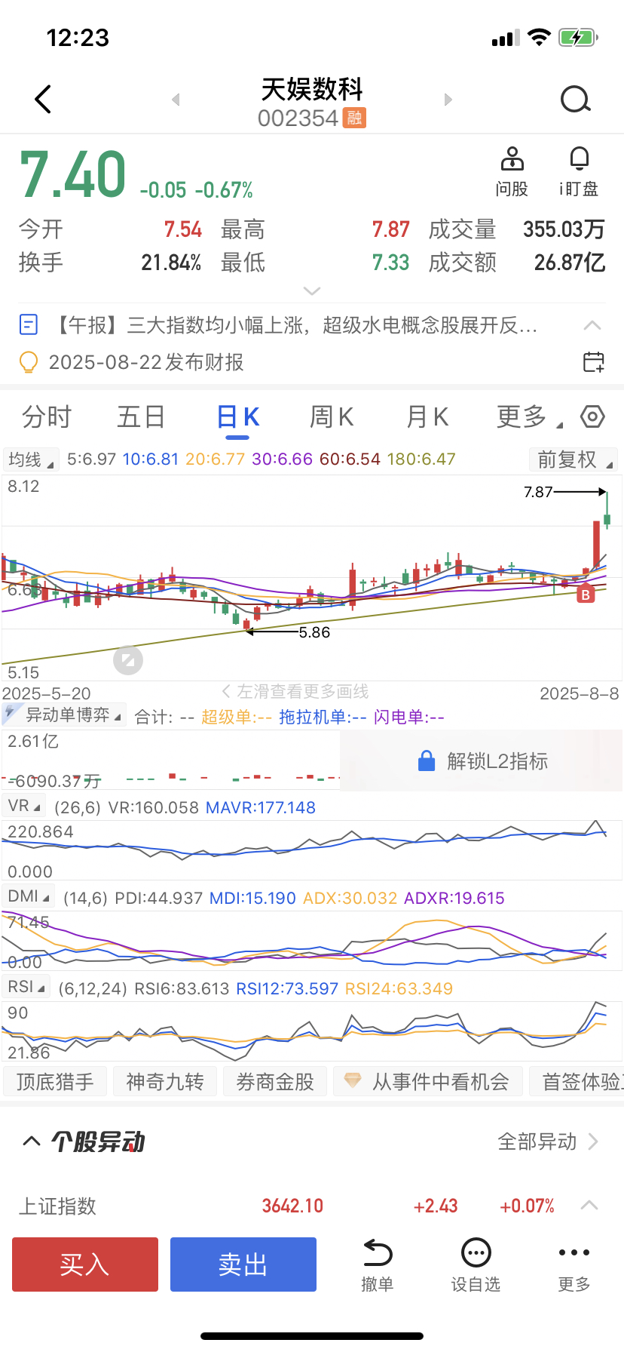The image size is (624, 1352).
Task: Open DMI indicator dropdown
Action: point(29,896)
